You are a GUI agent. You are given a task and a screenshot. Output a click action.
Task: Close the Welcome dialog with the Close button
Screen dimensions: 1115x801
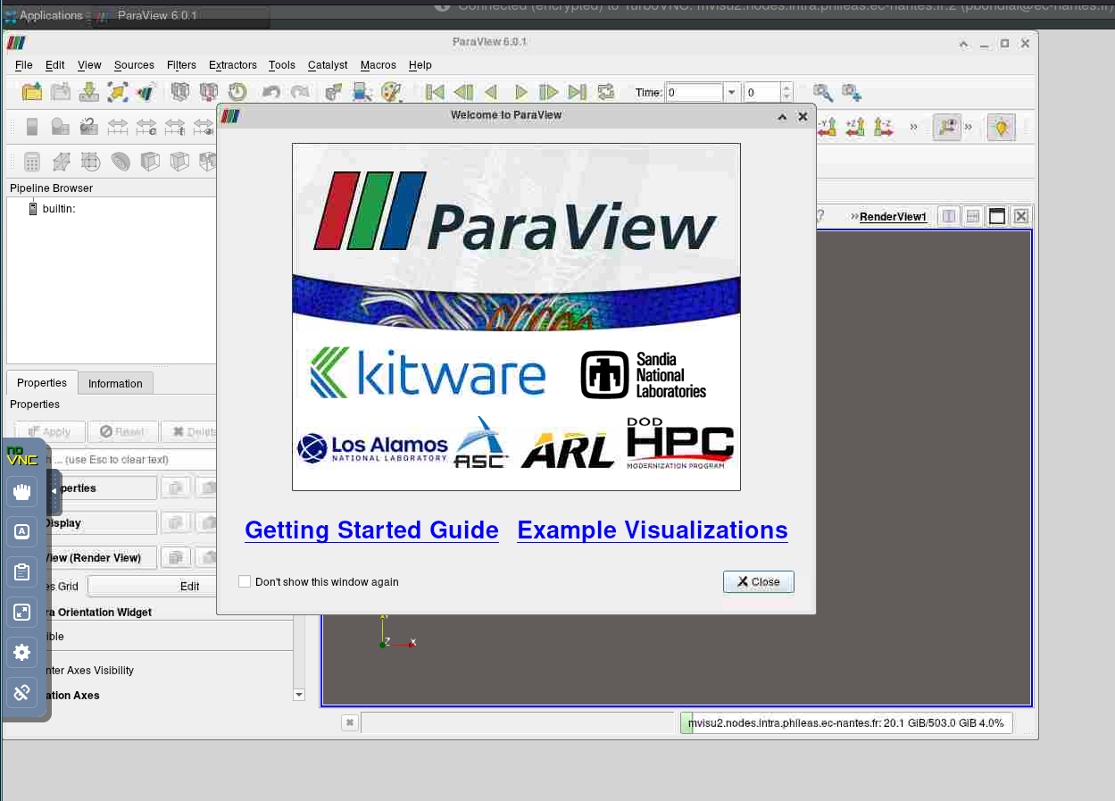pyautogui.click(x=758, y=581)
